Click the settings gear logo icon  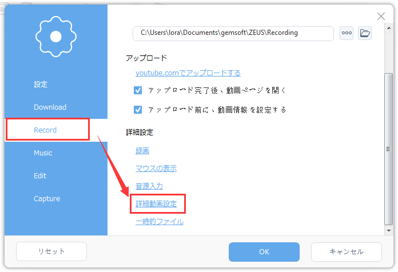pyautogui.click(x=55, y=36)
